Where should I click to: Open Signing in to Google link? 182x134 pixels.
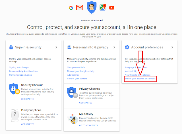coord(19,67)
